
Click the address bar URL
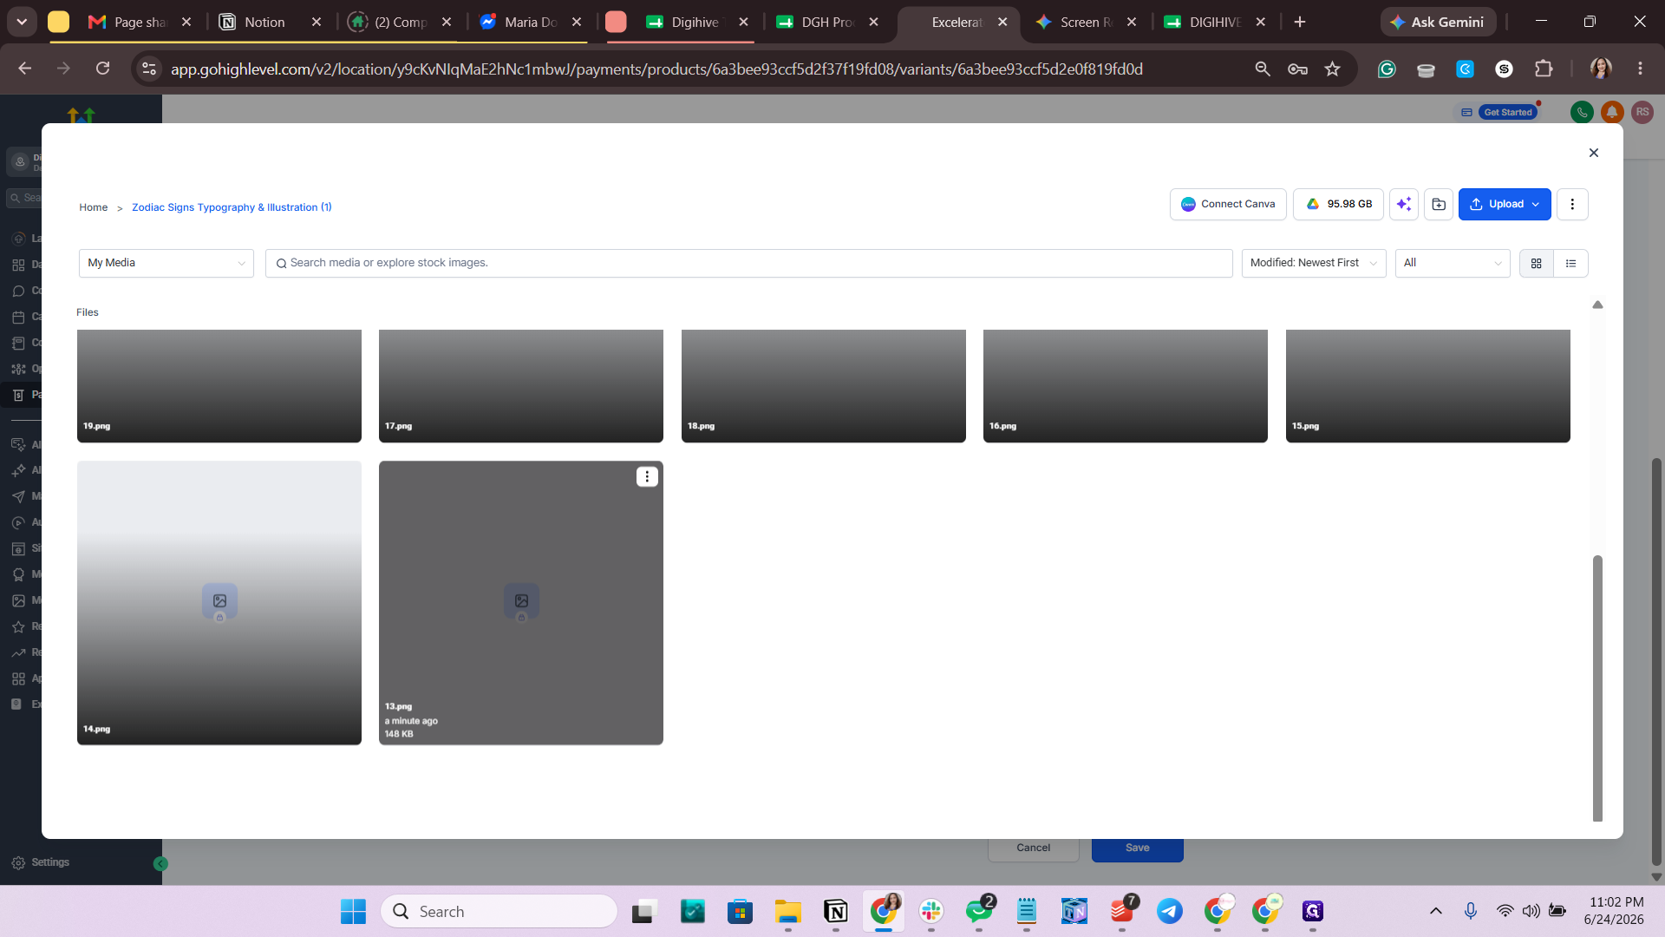[x=656, y=69]
